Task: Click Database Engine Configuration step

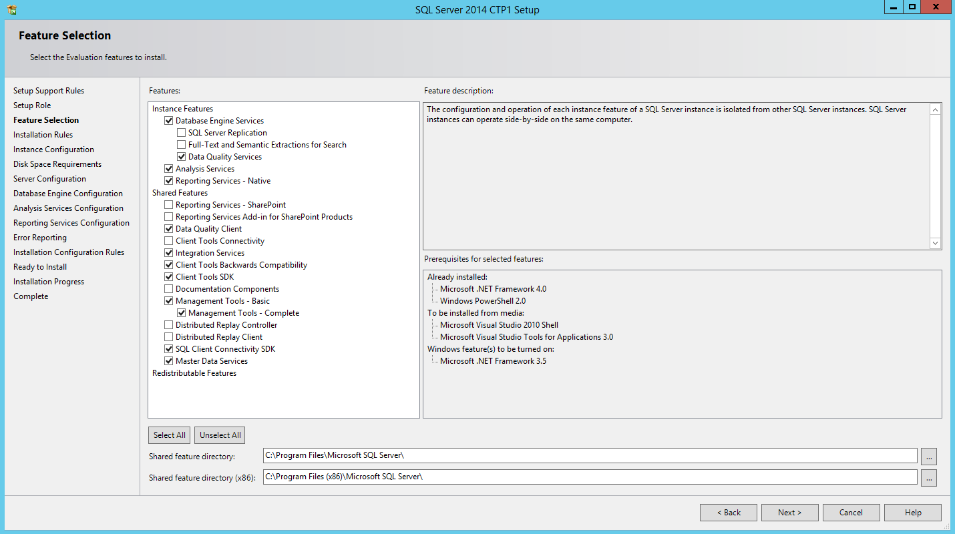Action: click(68, 194)
